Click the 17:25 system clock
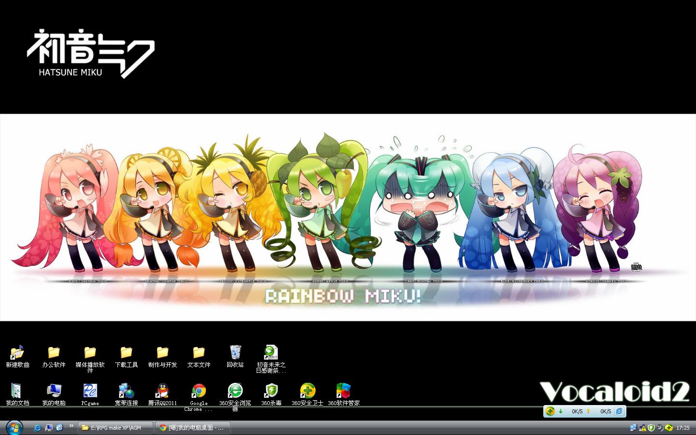The image size is (696, 435). [683, 428]
